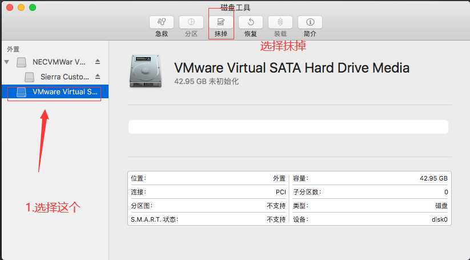Select the Sierra Custo... volume
This screenshot has width=470, height=260.
click(x=55, y=77)
